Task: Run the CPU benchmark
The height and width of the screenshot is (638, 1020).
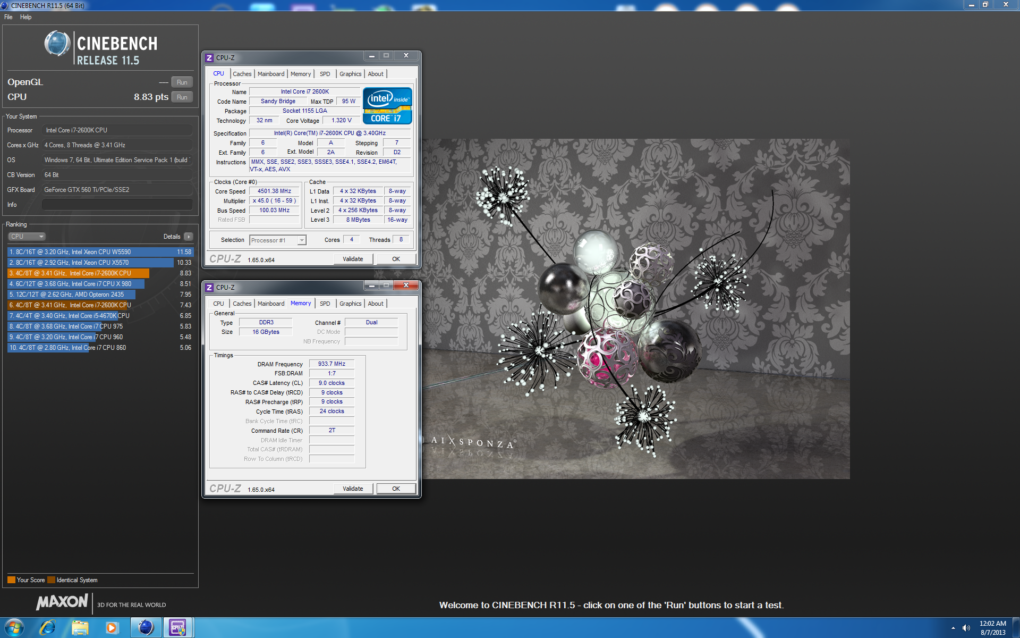Action: click(182, 97)
